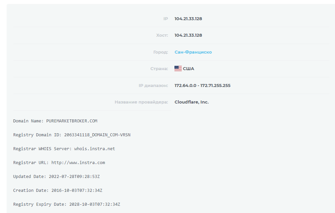Select the IP value 104.21.33.128

[x=188, y=19]
